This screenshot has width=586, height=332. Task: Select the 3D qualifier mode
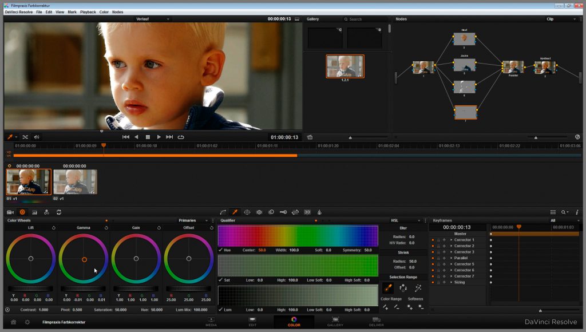(308, 212)
